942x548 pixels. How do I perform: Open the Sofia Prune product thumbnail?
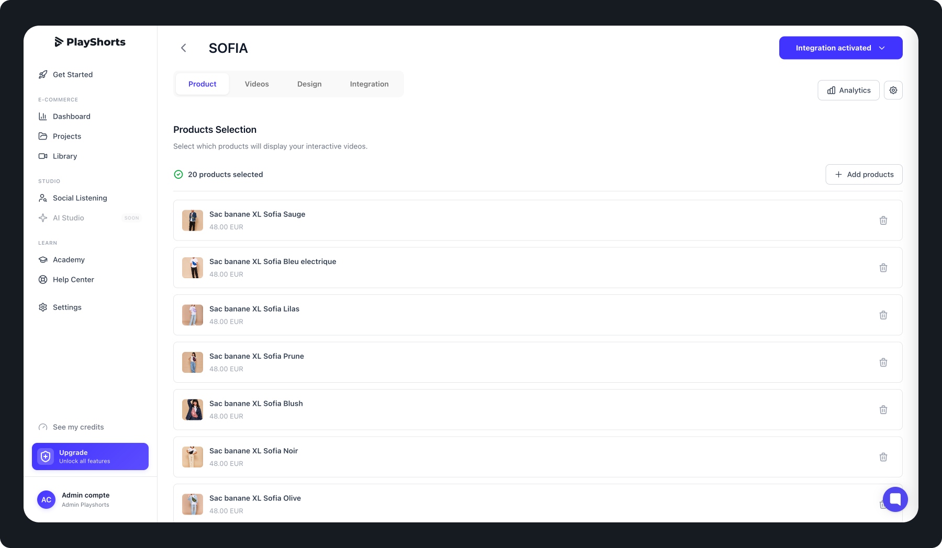[193, 362]
